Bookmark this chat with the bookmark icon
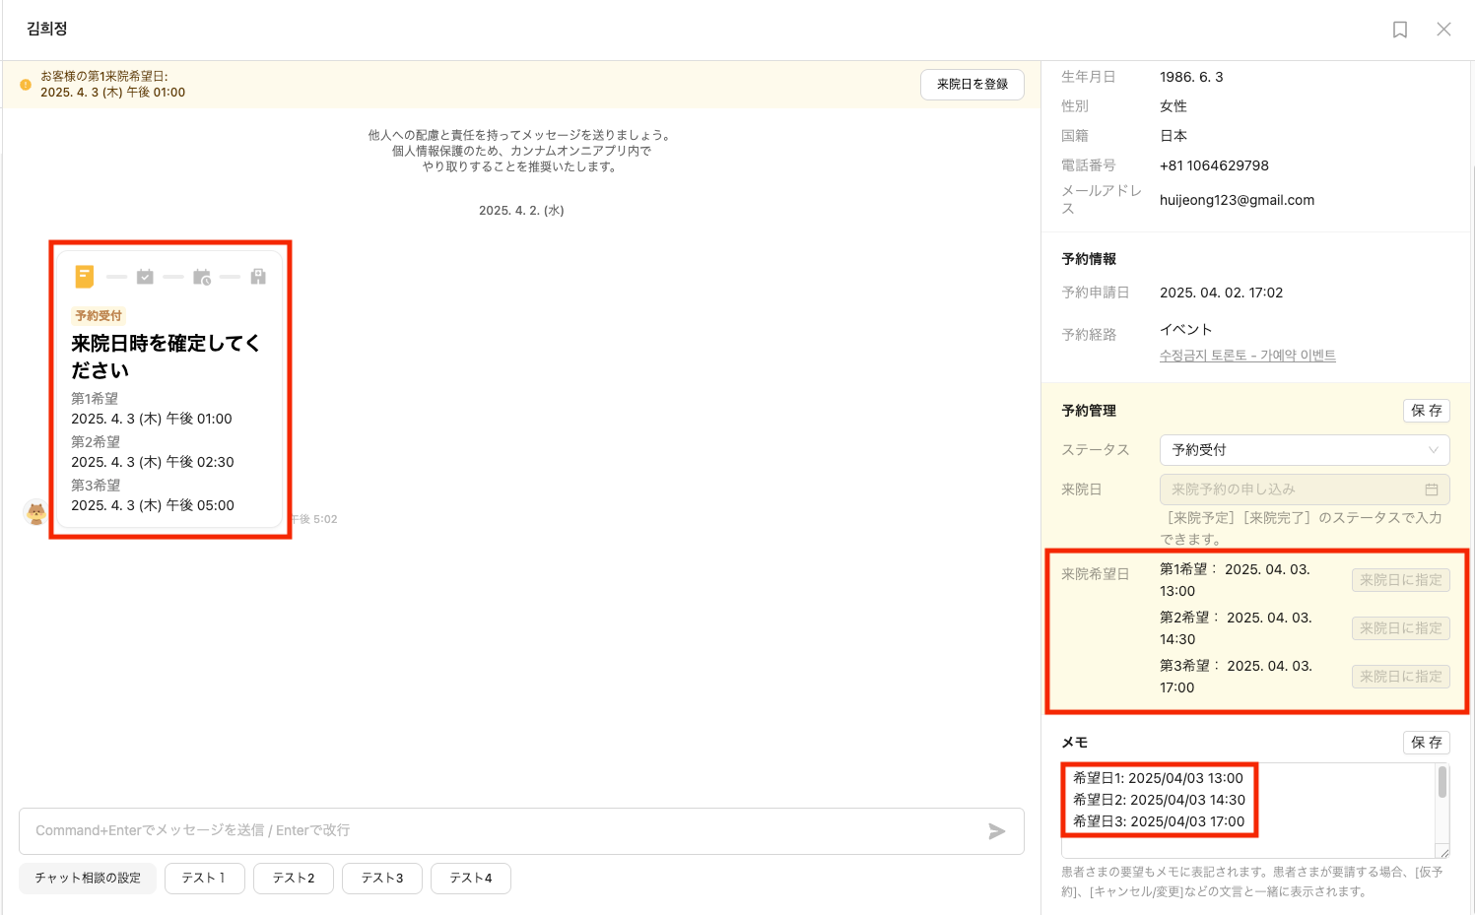The height and width of the screenshot is (915, 1475). pyautogui.click(x=1399, y=30)
